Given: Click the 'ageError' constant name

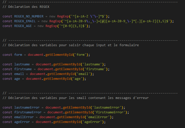Looking at the screenshot, I should (x=22, y=122).
